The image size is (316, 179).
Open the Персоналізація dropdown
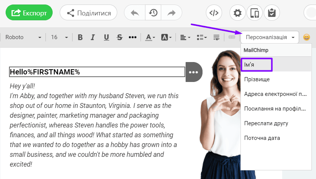click(x=269, y=37)
